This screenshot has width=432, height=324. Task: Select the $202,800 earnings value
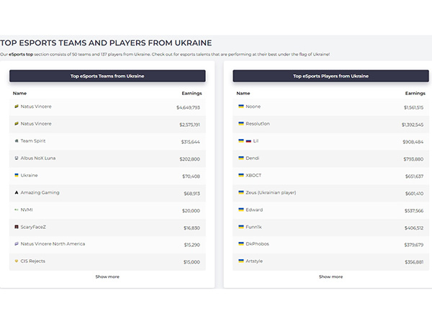(x=190, y=159)
